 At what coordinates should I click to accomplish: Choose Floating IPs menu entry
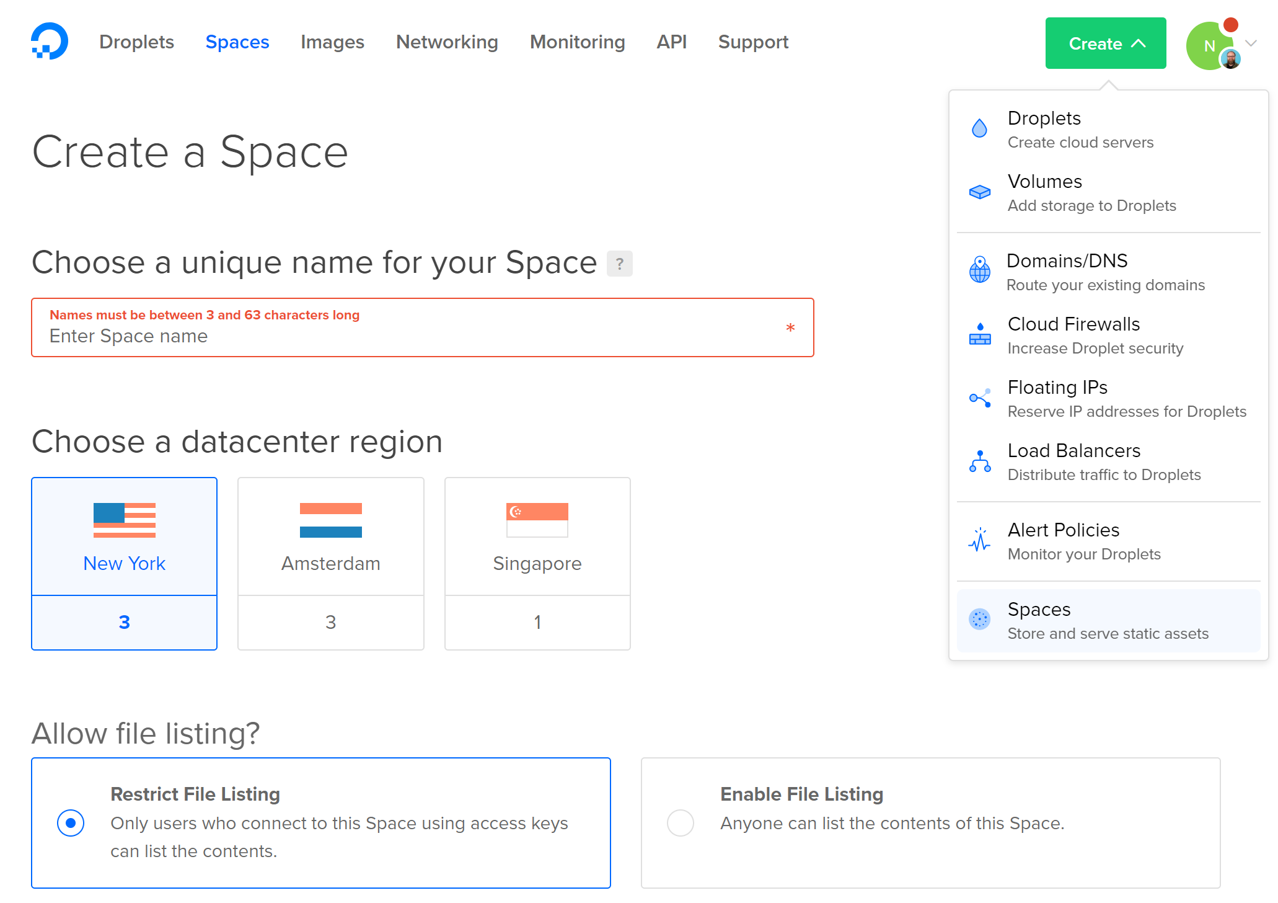point(1109,399)
